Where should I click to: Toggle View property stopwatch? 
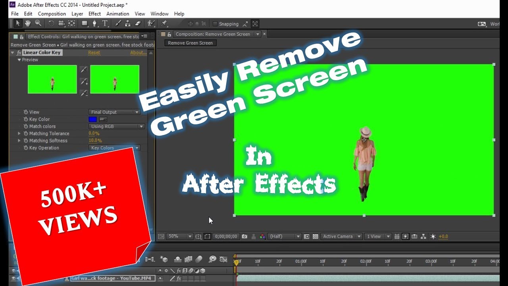26,112
